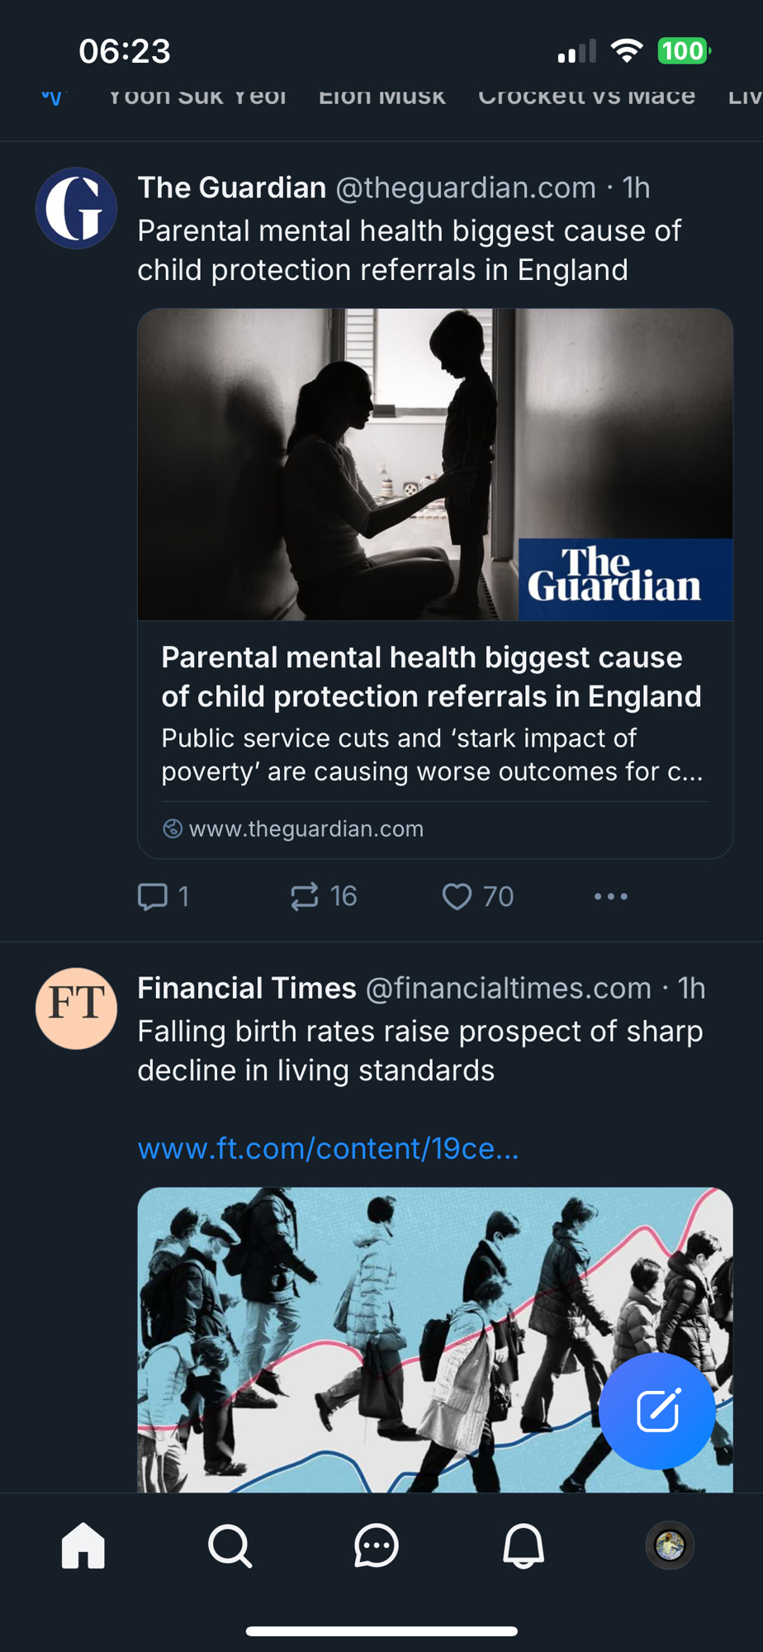
Task: Open the www.ft.com content link
Action: click(328, 1148)
